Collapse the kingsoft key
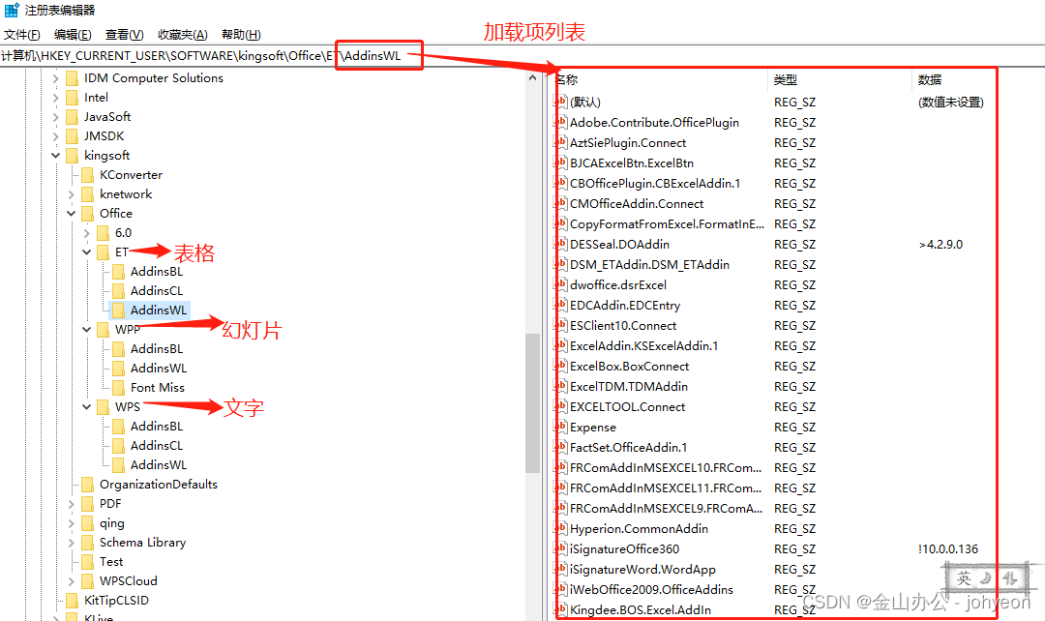Viewport: 1045px width, 621px height. coord(56,156)
